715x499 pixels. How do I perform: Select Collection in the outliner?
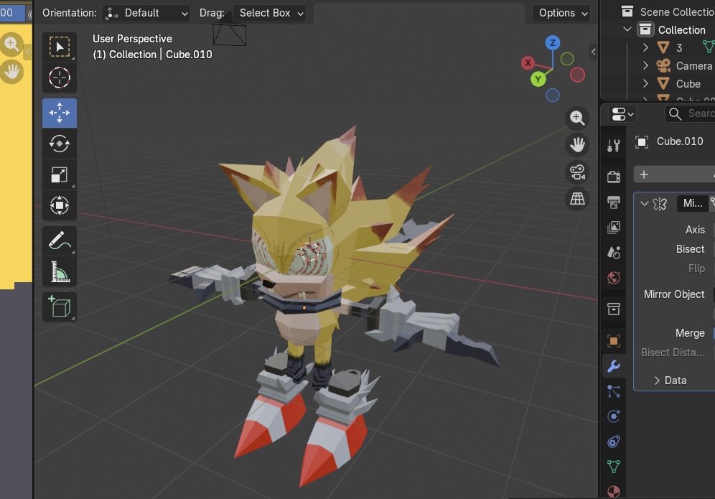(681, 30)
